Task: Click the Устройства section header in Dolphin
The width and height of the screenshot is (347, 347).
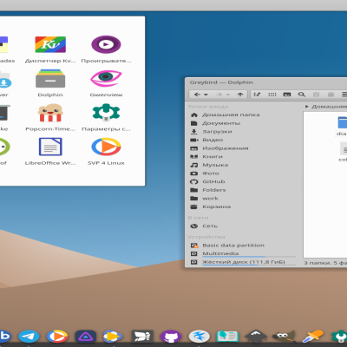Action: pos(206,237)
